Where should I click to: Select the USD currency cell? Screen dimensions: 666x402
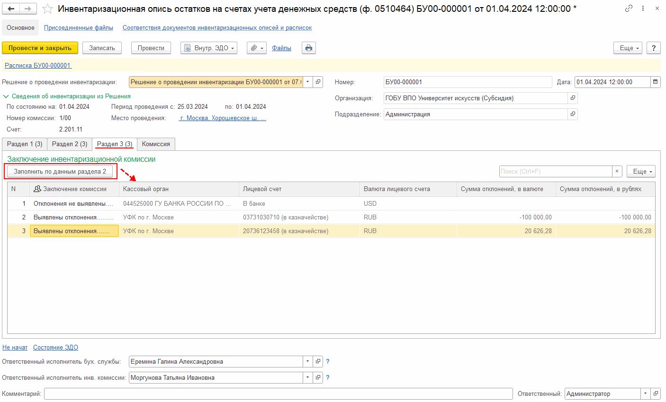pyautogui.click(x=408, y=203)
